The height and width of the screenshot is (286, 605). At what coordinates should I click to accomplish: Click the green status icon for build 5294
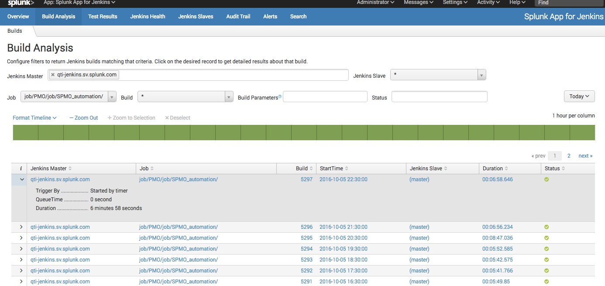pyautogui.click(x=547, y=249)
